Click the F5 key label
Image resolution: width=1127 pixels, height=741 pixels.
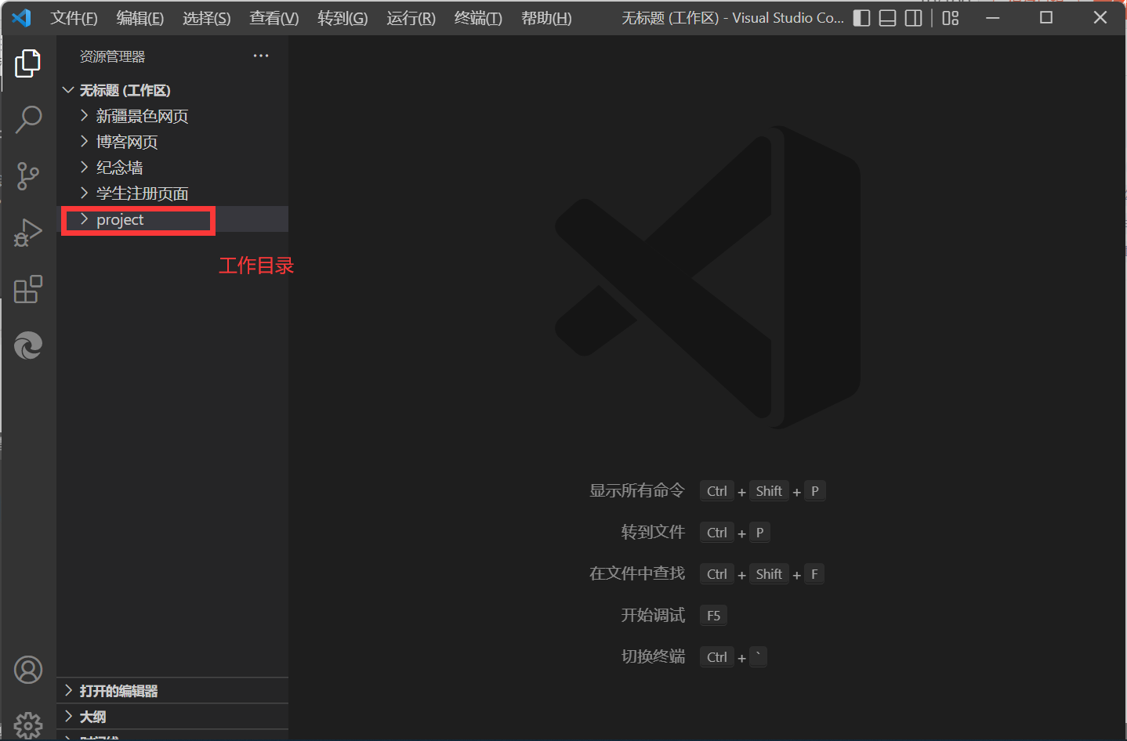[x=713, y=616]
